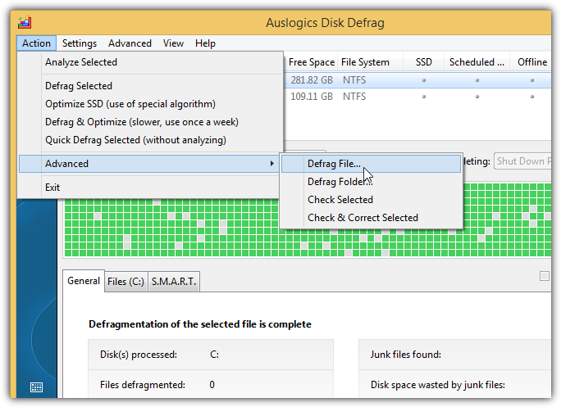
Task: Click the Auslogics Disk Defrag window title
Action: coord(325,23)
